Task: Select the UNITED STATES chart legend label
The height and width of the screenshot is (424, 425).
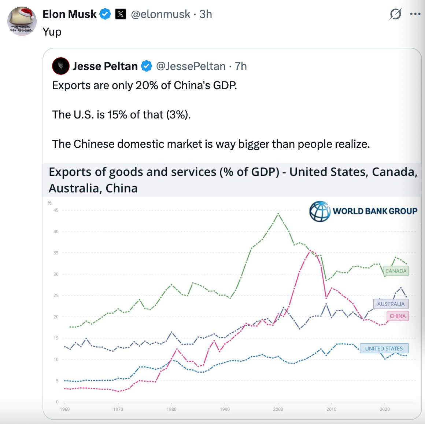Action: click(384, 348)
